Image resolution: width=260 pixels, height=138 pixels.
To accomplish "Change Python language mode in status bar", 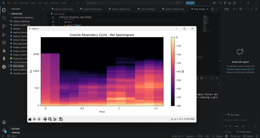I will 219,136.
